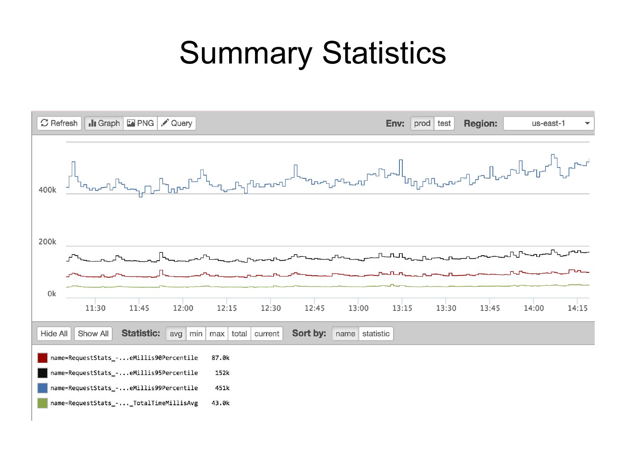The height and width of the screenshot is (470, 626).
Task: Export the chart as PNG
Action: click(141, 123)
